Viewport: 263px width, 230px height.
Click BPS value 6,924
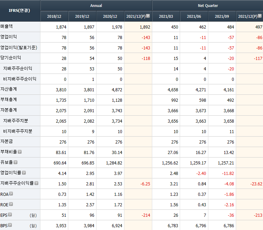pos(117,225)
